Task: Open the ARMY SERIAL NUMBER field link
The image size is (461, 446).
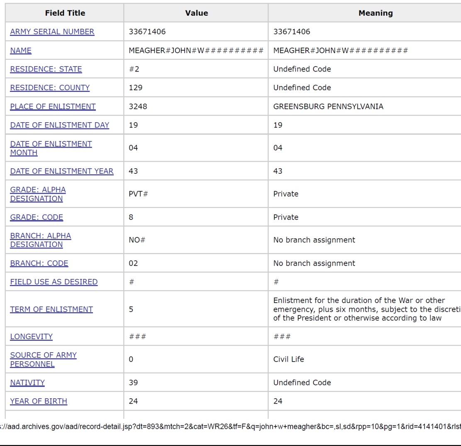Action: [x=52, y=32]
